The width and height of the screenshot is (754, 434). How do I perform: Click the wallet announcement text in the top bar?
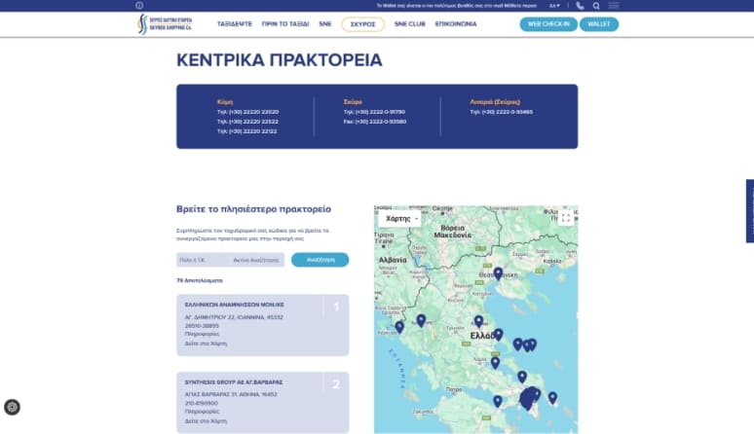[456, 6]
